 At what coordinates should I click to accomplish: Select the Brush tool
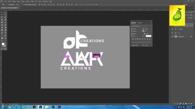[5, 22]
